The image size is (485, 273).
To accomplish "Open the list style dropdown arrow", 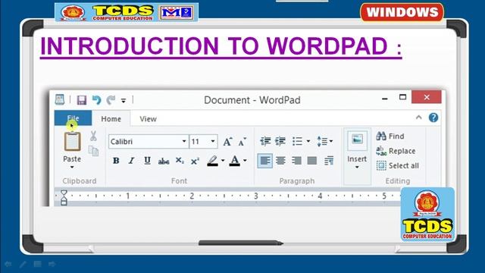I will (308, 142).
